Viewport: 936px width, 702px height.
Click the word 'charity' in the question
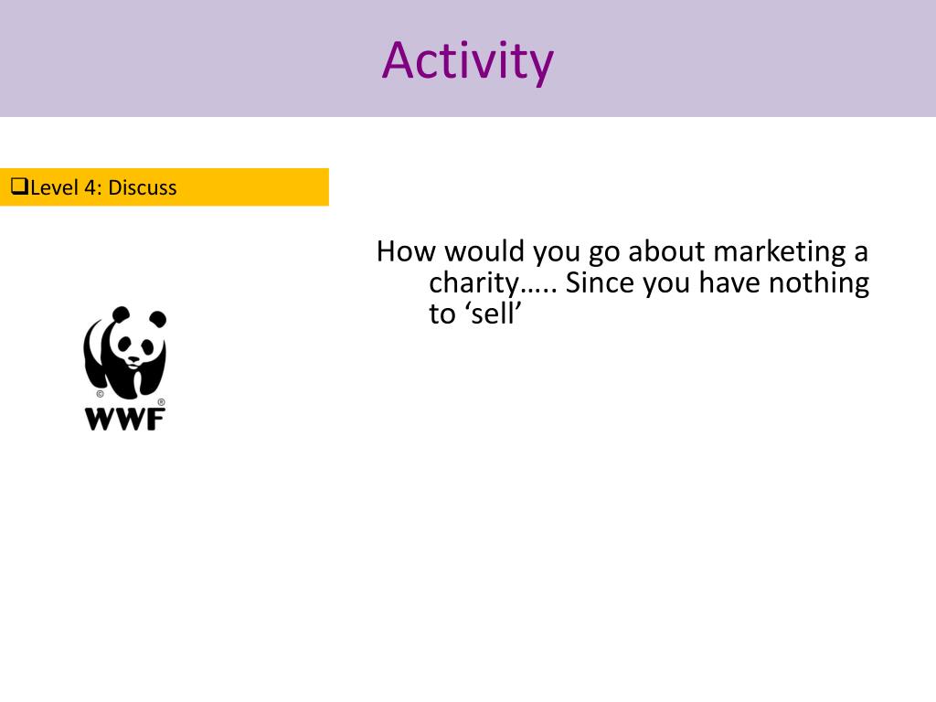pos(474,283)
